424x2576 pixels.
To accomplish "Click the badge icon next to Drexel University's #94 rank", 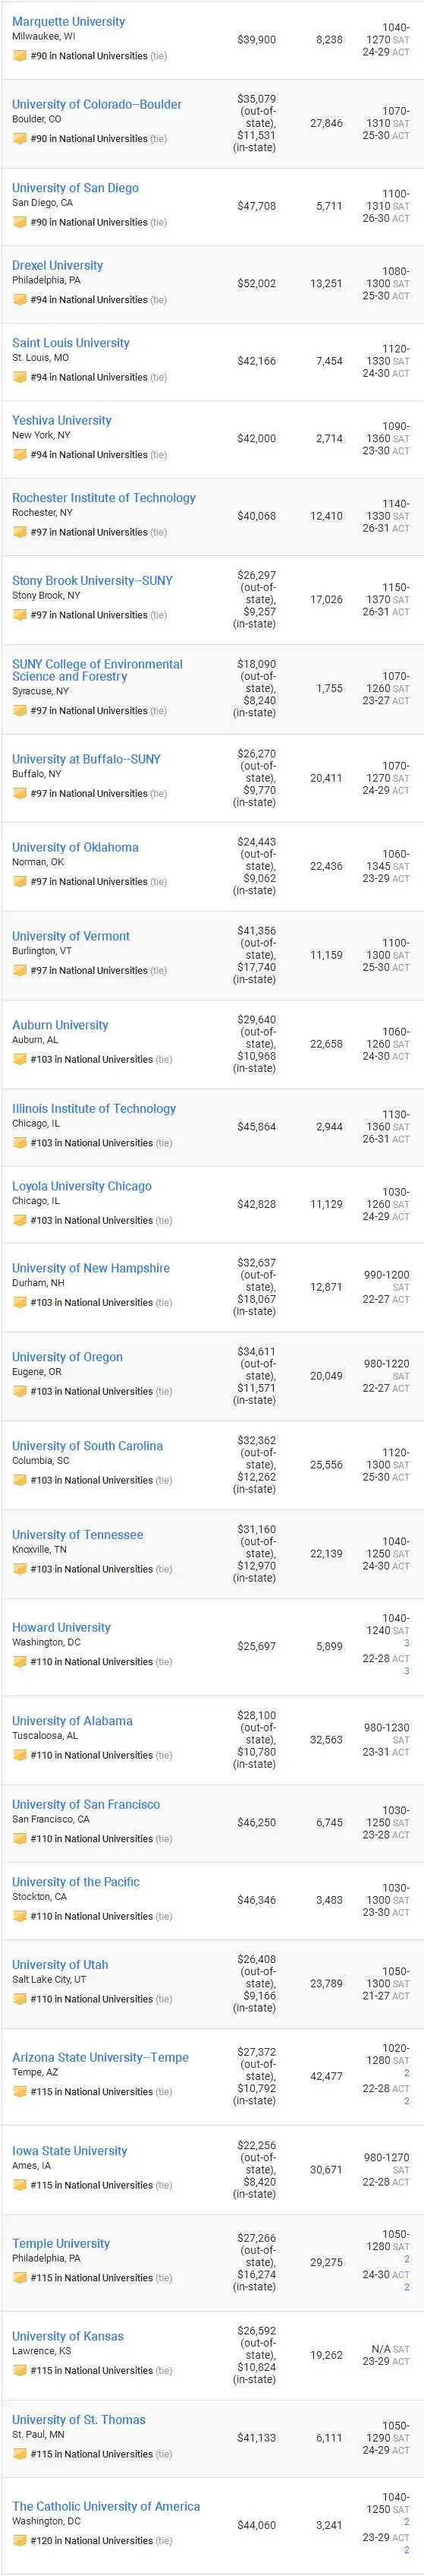I will point(19,299).
